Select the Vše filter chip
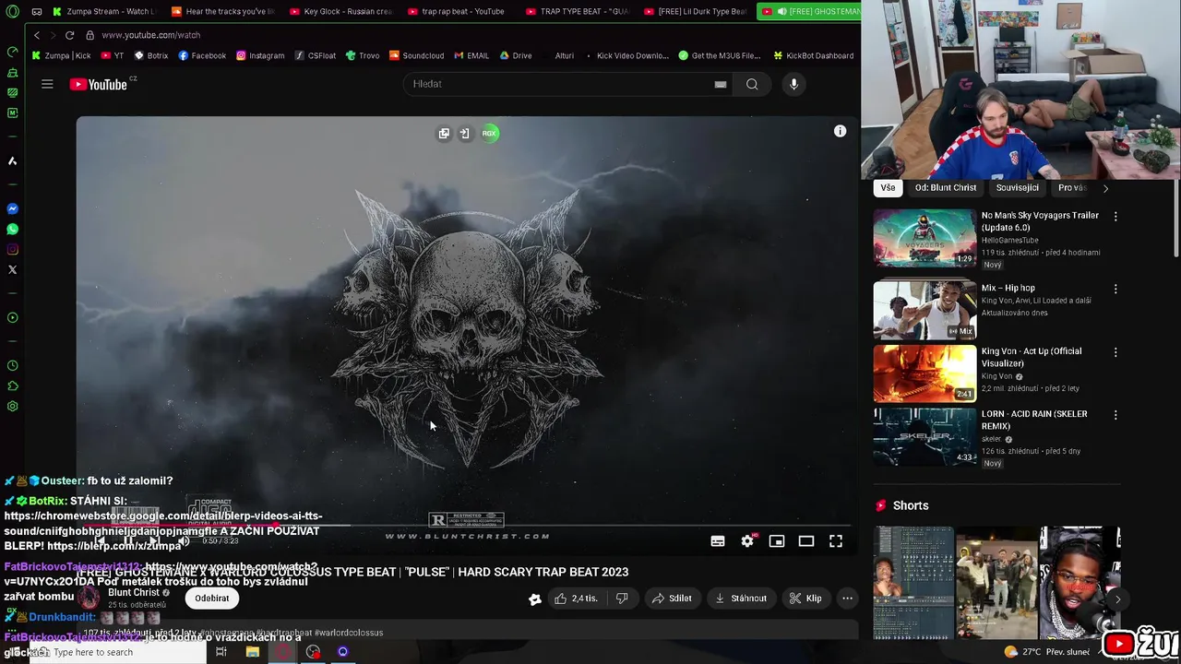Screen dimensions: 1181x664 888,188
